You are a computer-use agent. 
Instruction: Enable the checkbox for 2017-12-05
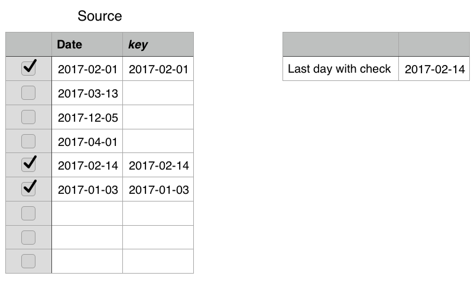(x=28, y=117)
